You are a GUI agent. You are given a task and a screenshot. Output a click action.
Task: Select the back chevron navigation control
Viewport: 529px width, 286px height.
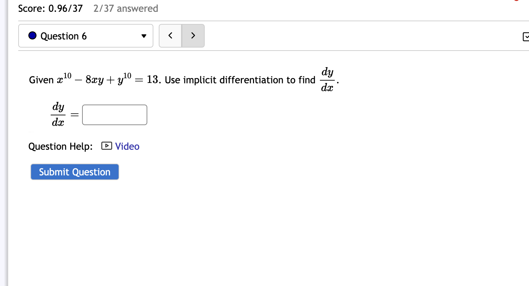tap(170, 35)
